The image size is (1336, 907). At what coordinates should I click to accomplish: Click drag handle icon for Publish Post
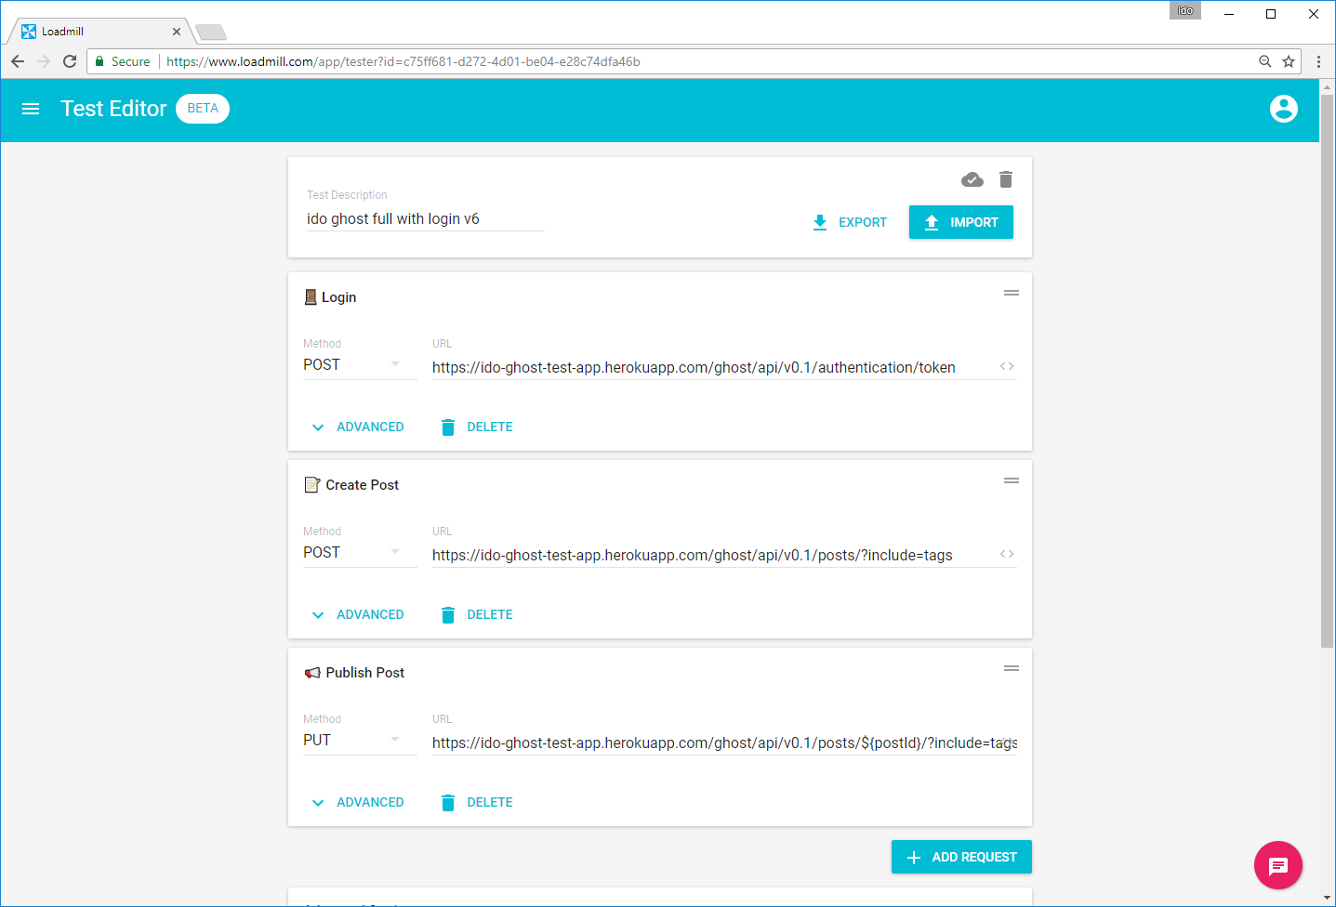point(1012,668)
